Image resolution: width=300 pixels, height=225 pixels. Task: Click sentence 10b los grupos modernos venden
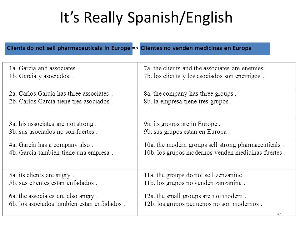coord(215,153)
